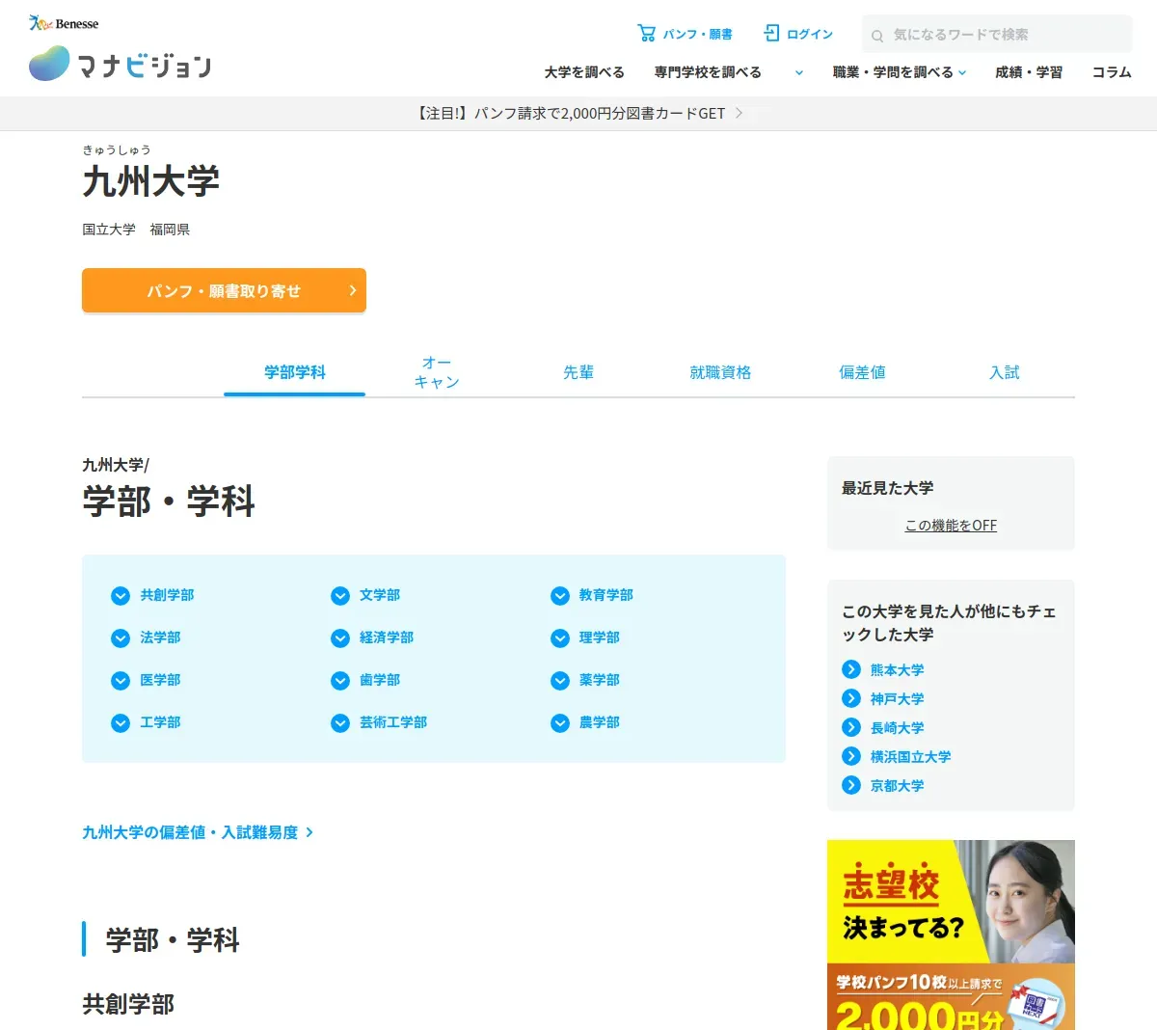Switch to the 先輩 tab

click(578, 372)
